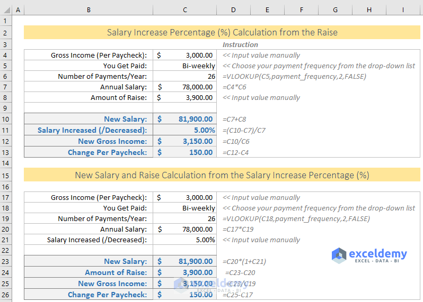The width and height of the screenshot is (423, 302).
Task: Click the exceldemy logo watermark
Action: 369,256
